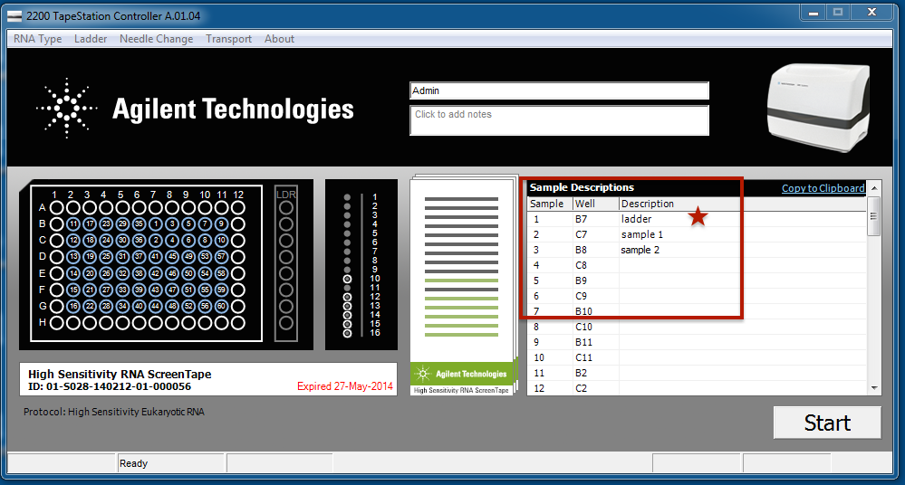
Task: Open the Needle Change menu
Action: pos(157,39)
